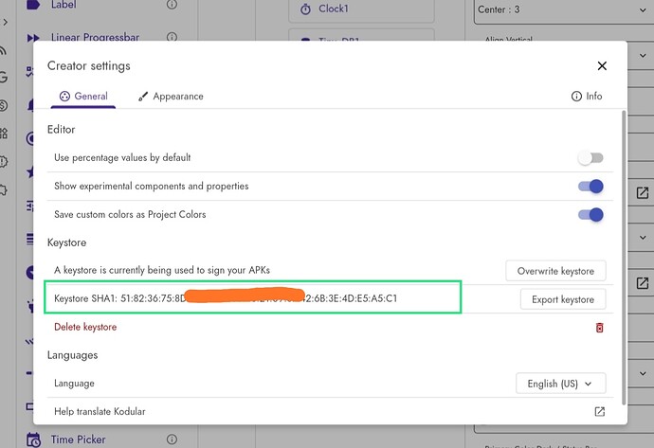Click external link icon beside Help translate Kodular
Screen dimensions: 654x448
tap(599, 412)
